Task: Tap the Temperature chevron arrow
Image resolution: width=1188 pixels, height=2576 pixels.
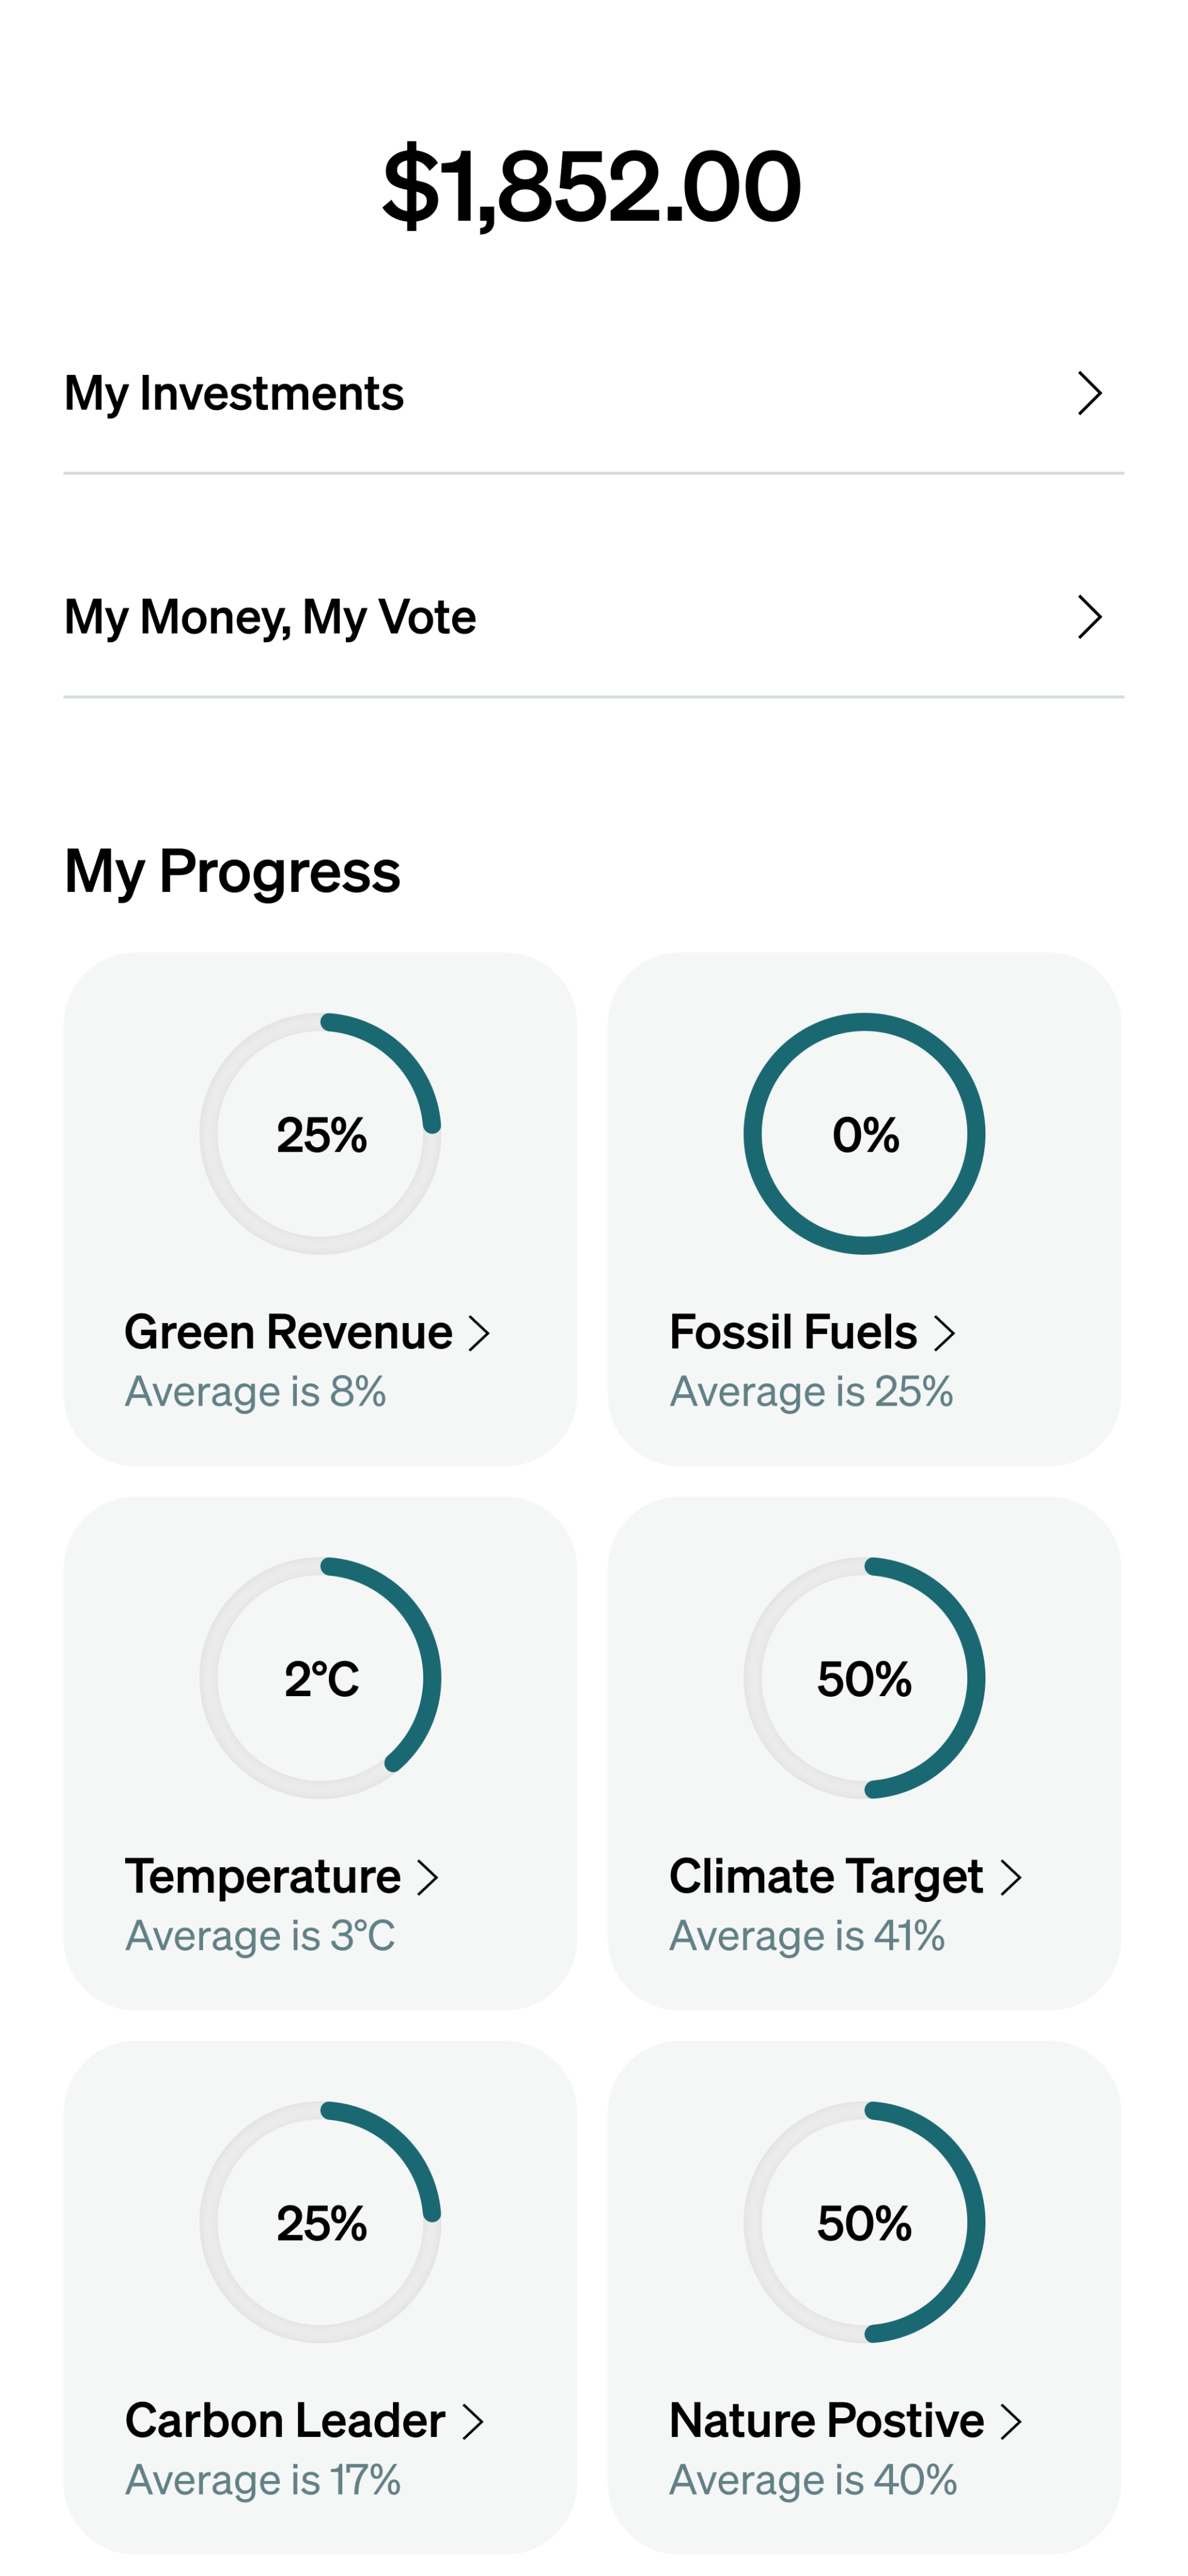Action: click(x=428, y=1878)
